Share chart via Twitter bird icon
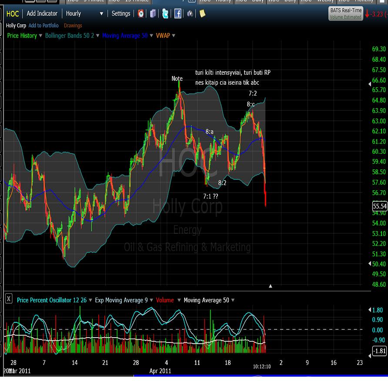Image resolution: width=388 pixels, height=381 pixels. pyautogui.click(x=165, y=14)
